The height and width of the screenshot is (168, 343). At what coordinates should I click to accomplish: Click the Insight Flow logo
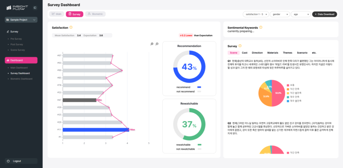click(x=17, y=8)
